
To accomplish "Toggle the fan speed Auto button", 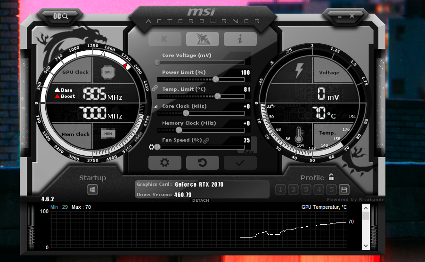I will tap(248, 151).
